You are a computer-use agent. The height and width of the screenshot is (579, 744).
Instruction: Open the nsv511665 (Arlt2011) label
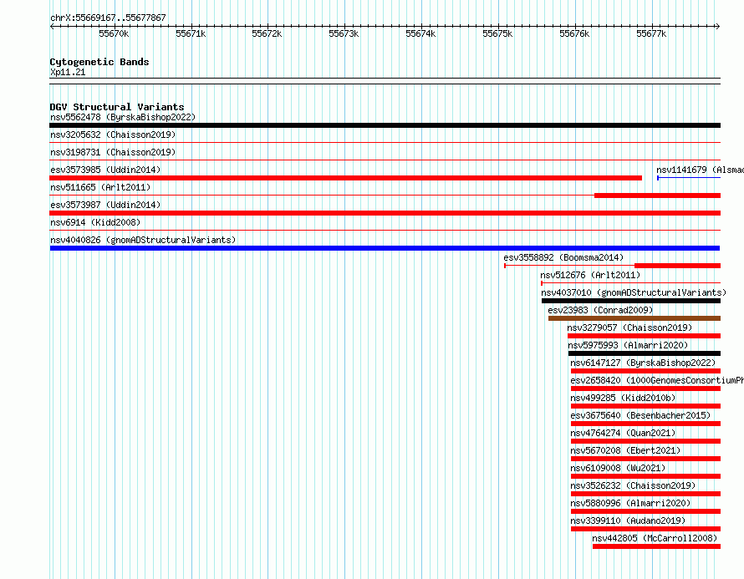[x=100, y=187]
